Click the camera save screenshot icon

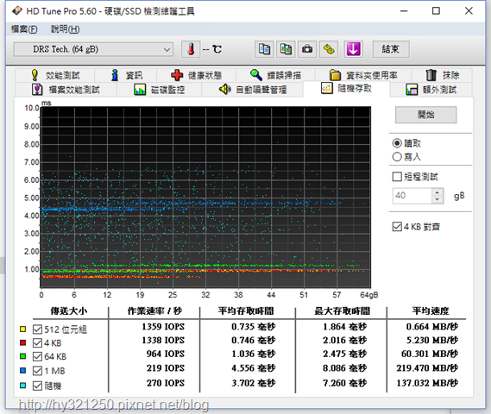307,49
